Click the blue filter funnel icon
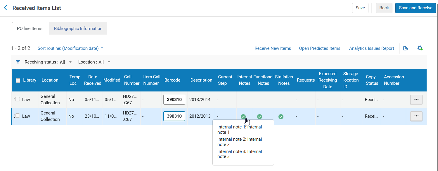The width and height of the screenshot is (438, 171). pyautogui.click(x=18, y=62)
